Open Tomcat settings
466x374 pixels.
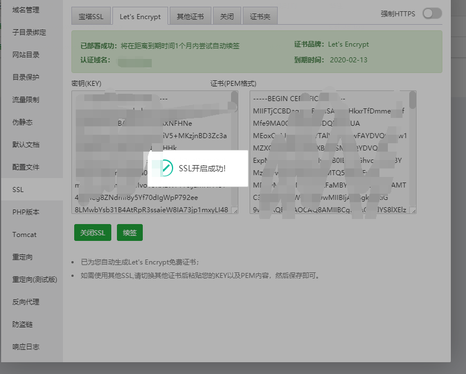point(24,235)
